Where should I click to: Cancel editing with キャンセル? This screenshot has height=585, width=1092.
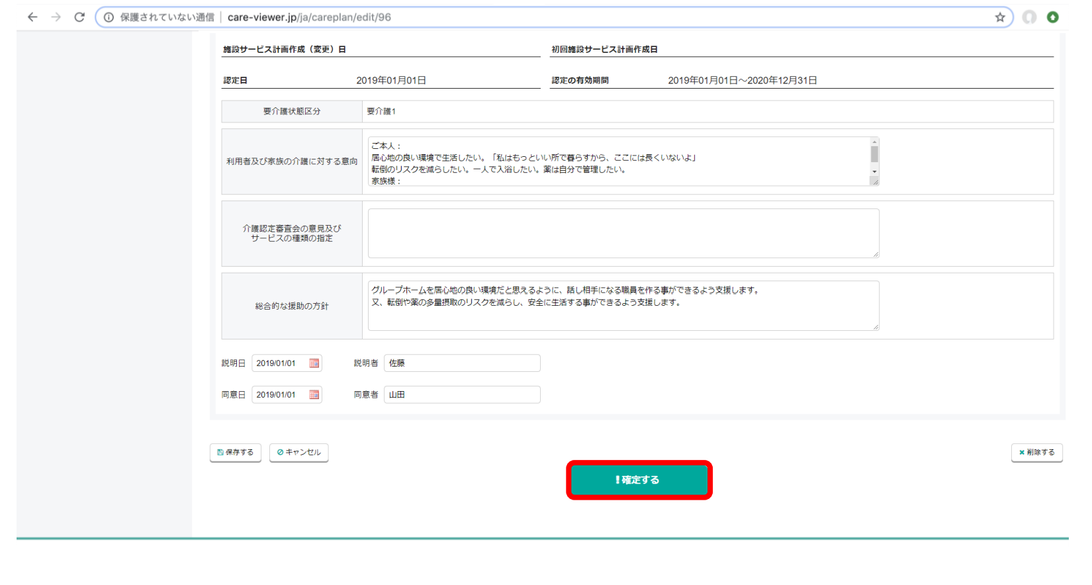[x=298, y=453]
